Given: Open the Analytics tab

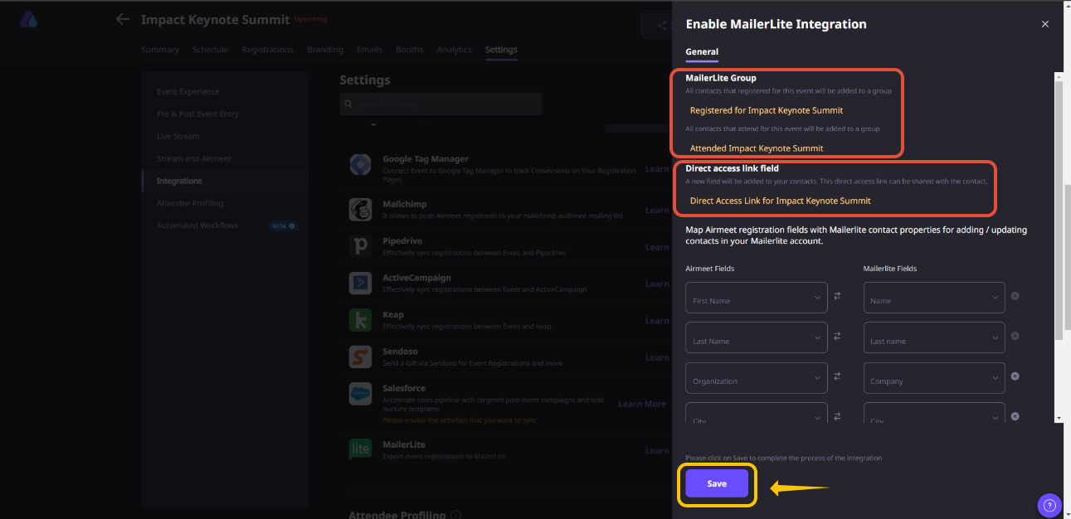Looking at the screenshot, I should [x=455, y=50].
